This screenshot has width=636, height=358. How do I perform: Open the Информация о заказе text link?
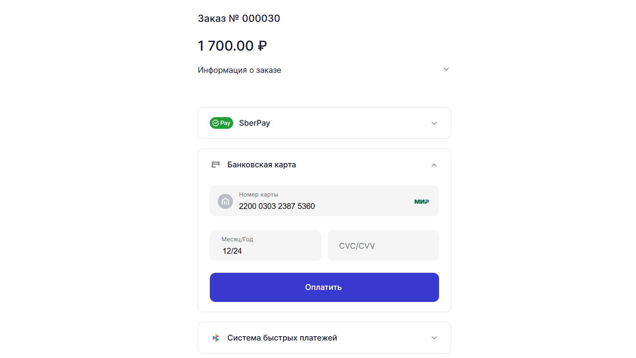click(239, 70)
